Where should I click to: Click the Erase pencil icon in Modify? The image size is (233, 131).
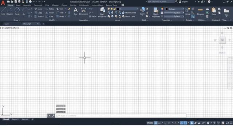click(x=69, y=9)
